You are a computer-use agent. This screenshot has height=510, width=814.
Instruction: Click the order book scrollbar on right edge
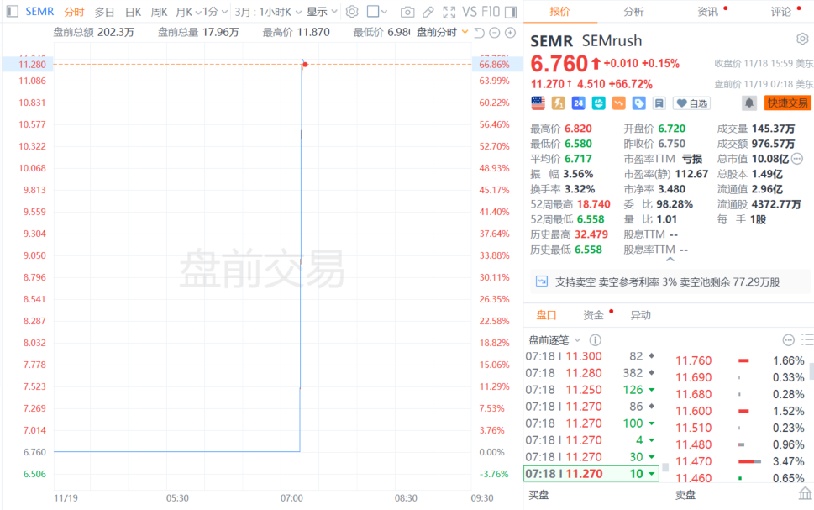point(811,371)
